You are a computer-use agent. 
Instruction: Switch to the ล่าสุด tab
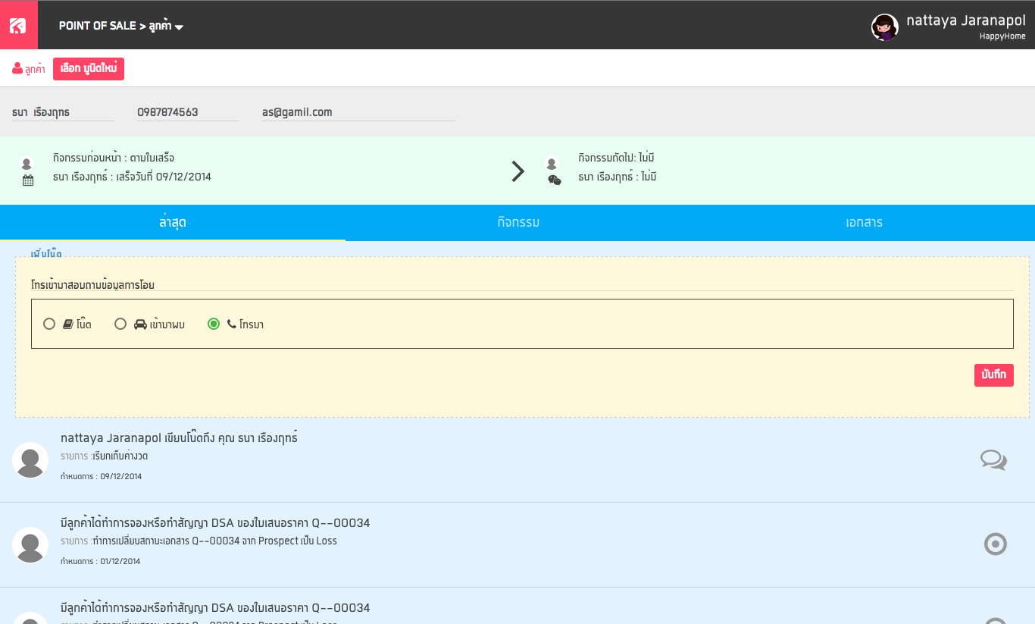click(x=173, y=223)
